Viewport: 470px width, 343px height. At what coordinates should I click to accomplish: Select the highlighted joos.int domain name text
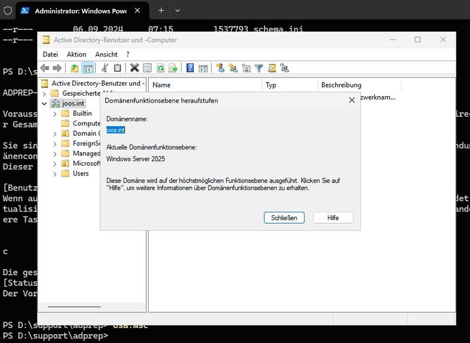click(115, 130)
